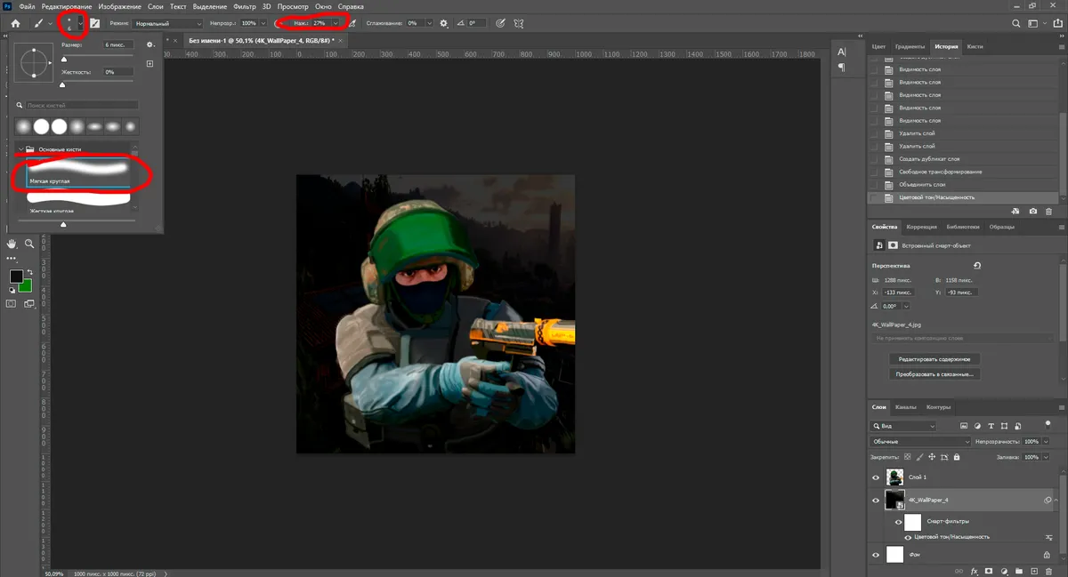Toggle lock transparent pixels
The width and height of the screenshot is (1068, 577).
click(907, 457)
